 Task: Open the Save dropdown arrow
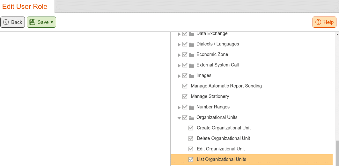pos(52,22)
